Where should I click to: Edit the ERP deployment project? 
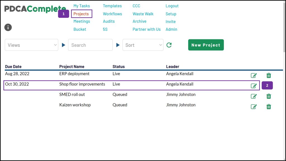pyautogui.click(x=254, y=75)
